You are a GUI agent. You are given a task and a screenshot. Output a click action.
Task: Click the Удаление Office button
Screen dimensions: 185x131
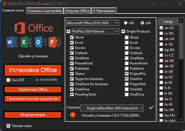pos(33,90)
